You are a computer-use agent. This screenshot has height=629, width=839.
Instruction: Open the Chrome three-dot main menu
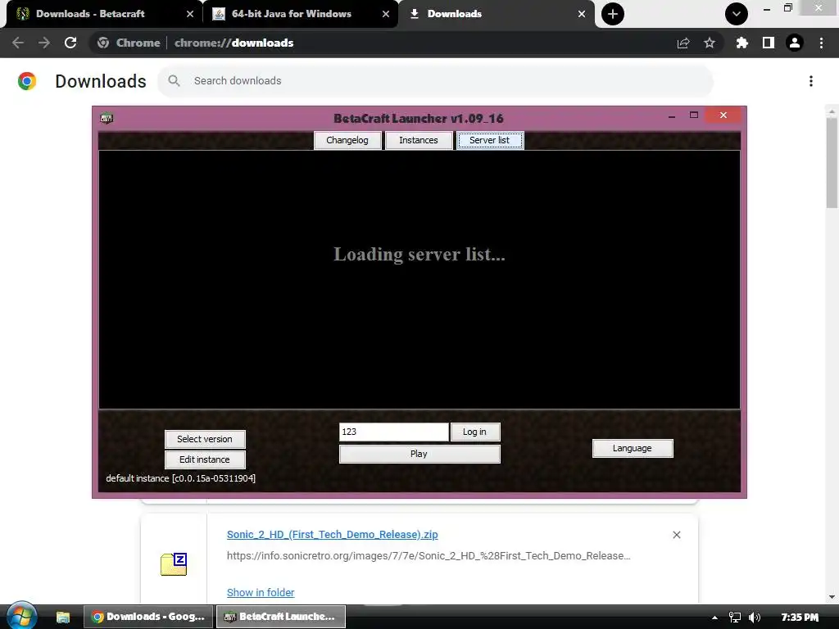point(821,43)
